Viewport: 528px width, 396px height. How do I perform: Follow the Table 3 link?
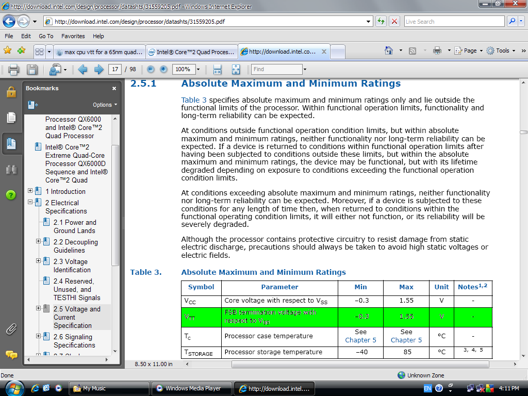point(194,100)
